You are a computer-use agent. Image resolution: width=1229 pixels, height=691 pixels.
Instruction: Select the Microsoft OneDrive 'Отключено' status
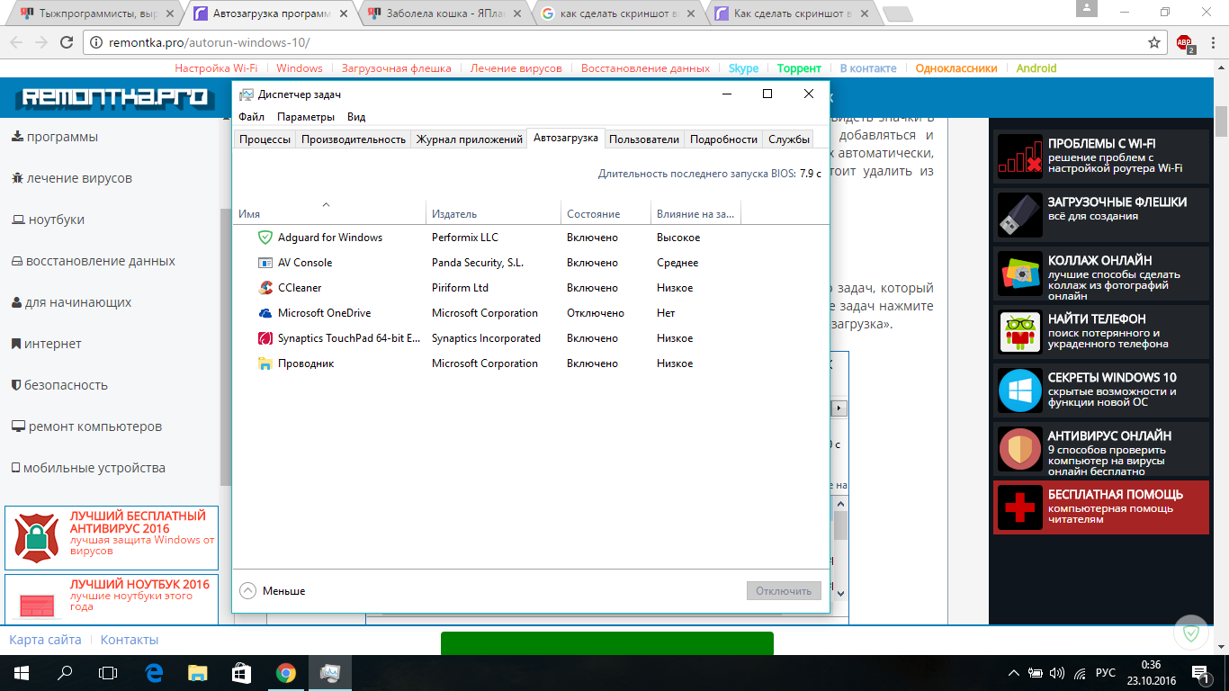(x=596, y=313)
